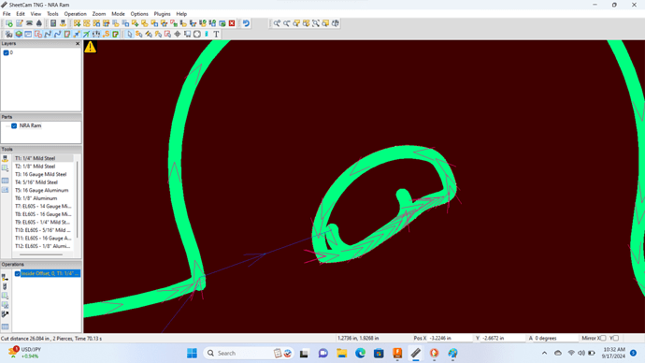Open File Explorer from the taskbar
Image resolution: width=645 pixels, height=363 pixels.
341,353
